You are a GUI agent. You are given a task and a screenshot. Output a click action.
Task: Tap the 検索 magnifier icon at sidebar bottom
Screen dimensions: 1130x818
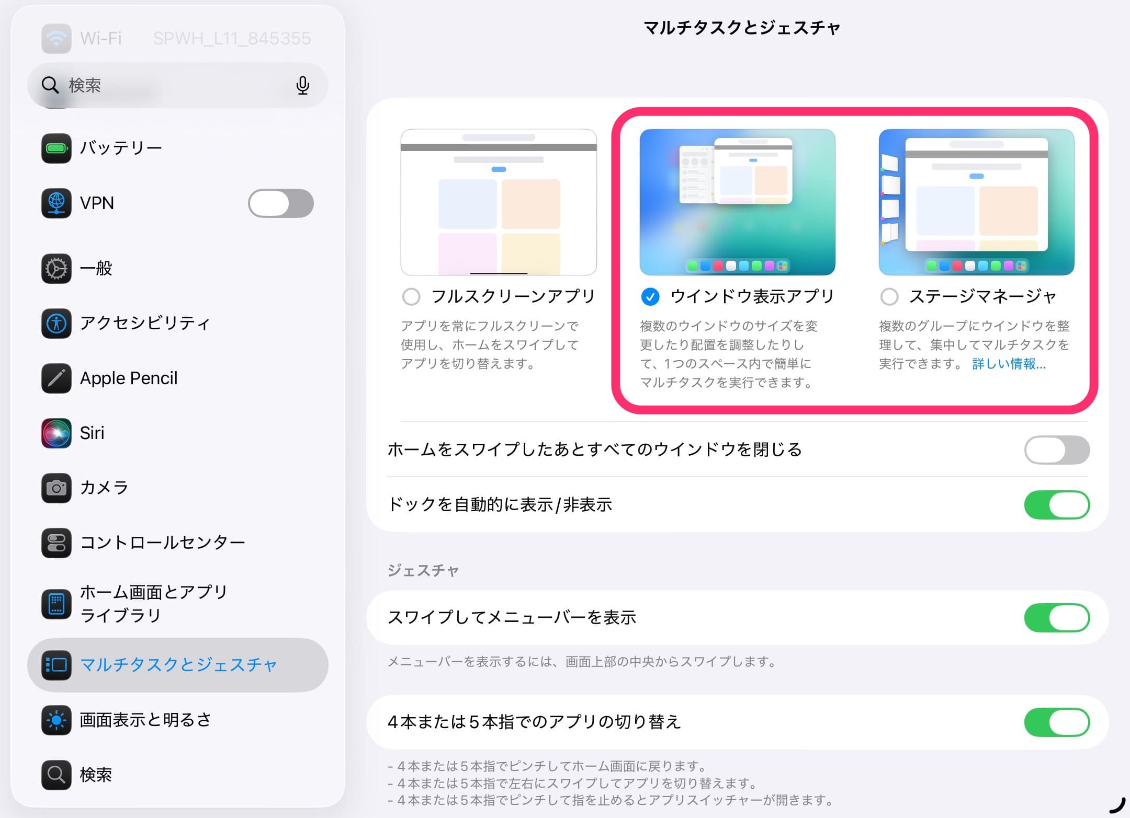point(56,775)
